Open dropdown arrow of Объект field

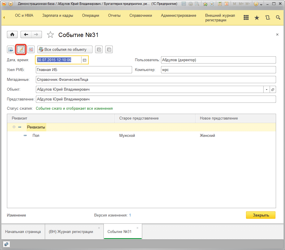click(x=266, y=89)
